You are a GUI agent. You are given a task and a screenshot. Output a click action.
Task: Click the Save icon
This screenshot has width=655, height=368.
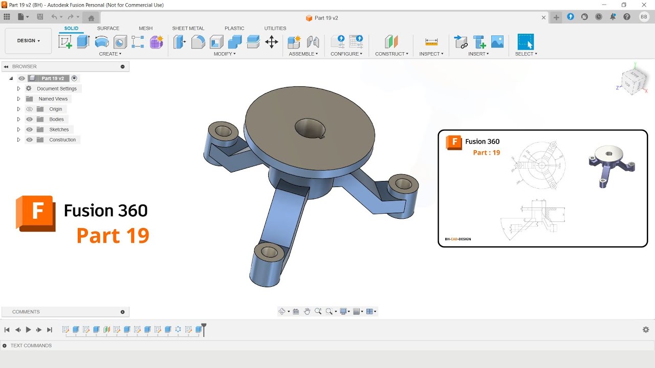pos(40,17)
